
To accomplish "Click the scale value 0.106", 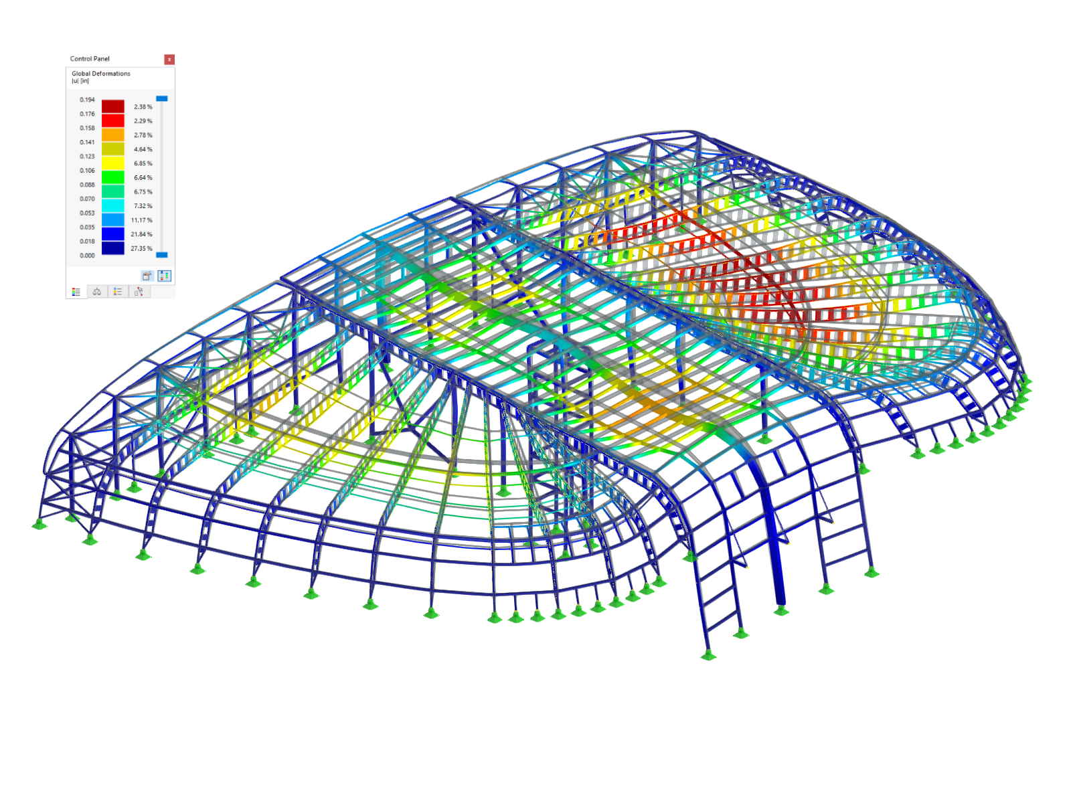I will [x=87, y=171].
